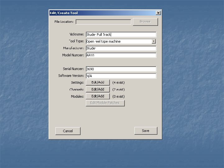The width and height of the screenshot is (224, 168).
Task: Close the Edit/Create Tool dialog
Action: (158, 13)
